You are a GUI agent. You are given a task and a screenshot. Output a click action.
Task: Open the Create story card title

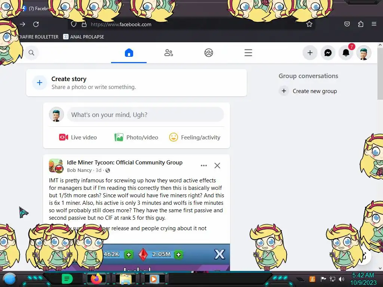click(x=69, y=79)
